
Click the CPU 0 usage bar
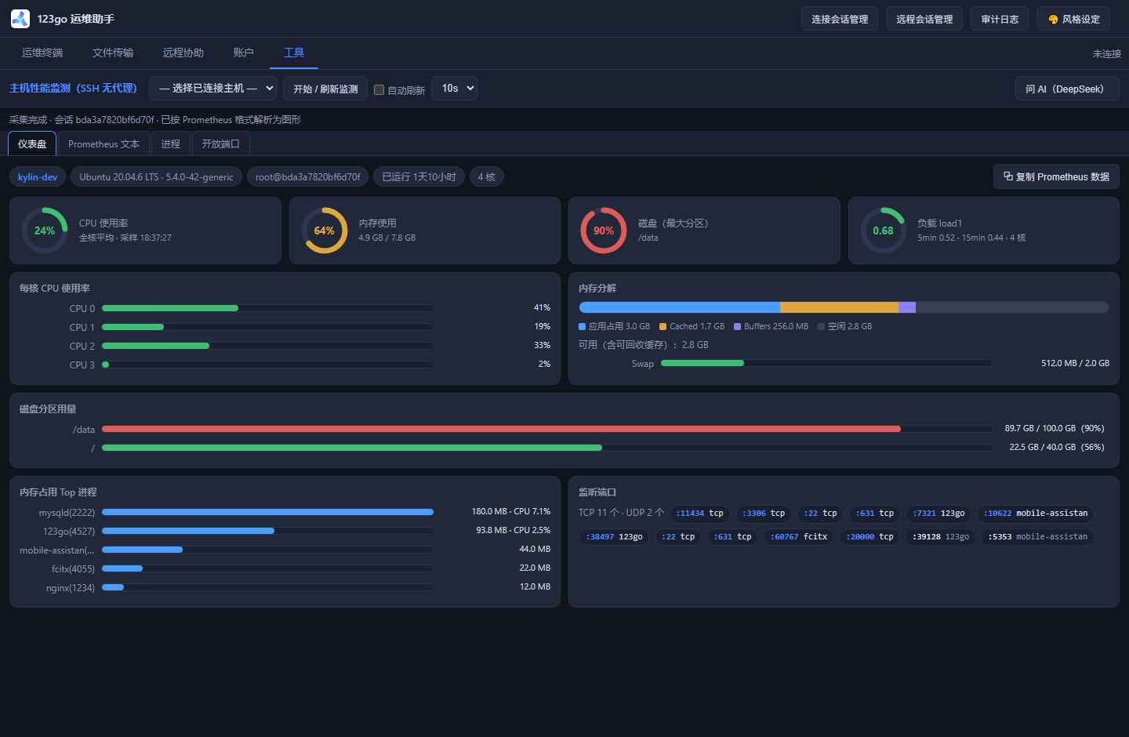(x=267, y=308)
